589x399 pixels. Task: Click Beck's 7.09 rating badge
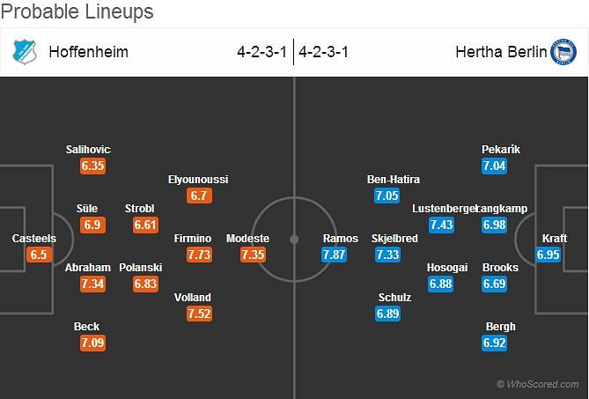92,343
